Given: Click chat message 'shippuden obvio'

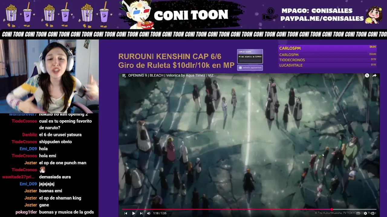Looking at the screenshot, I should pyautogui.click(x=55, y=142).
